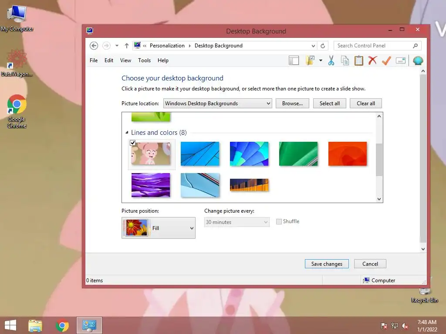This screenshot has width=446, height=334.
Task: Click the Save changes button
Action: (327, 264)
